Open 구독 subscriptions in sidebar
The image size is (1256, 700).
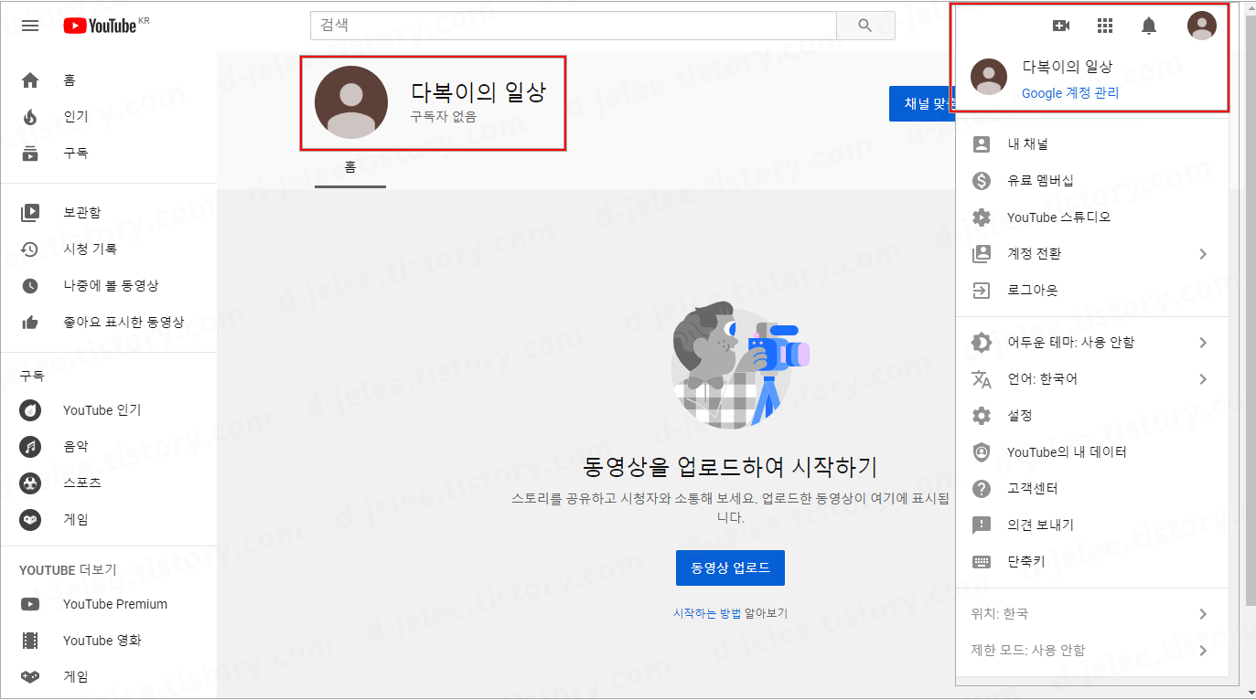point(109,154)
